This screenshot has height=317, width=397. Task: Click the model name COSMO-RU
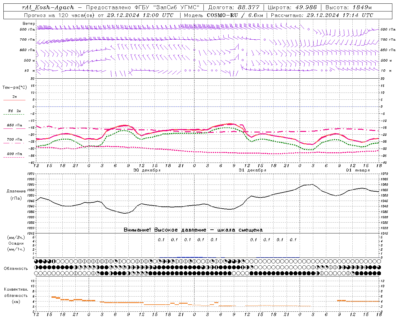click(x=222, y=15)
